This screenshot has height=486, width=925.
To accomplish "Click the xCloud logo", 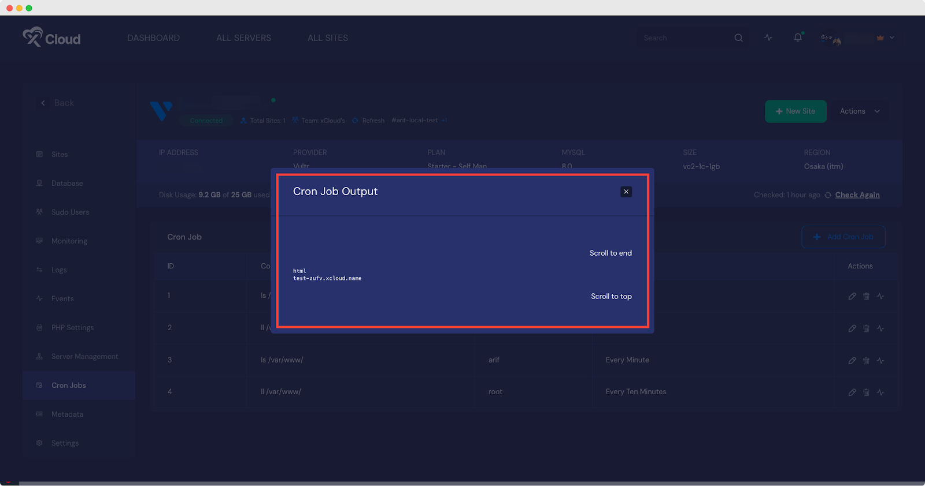I will [51, 38].
